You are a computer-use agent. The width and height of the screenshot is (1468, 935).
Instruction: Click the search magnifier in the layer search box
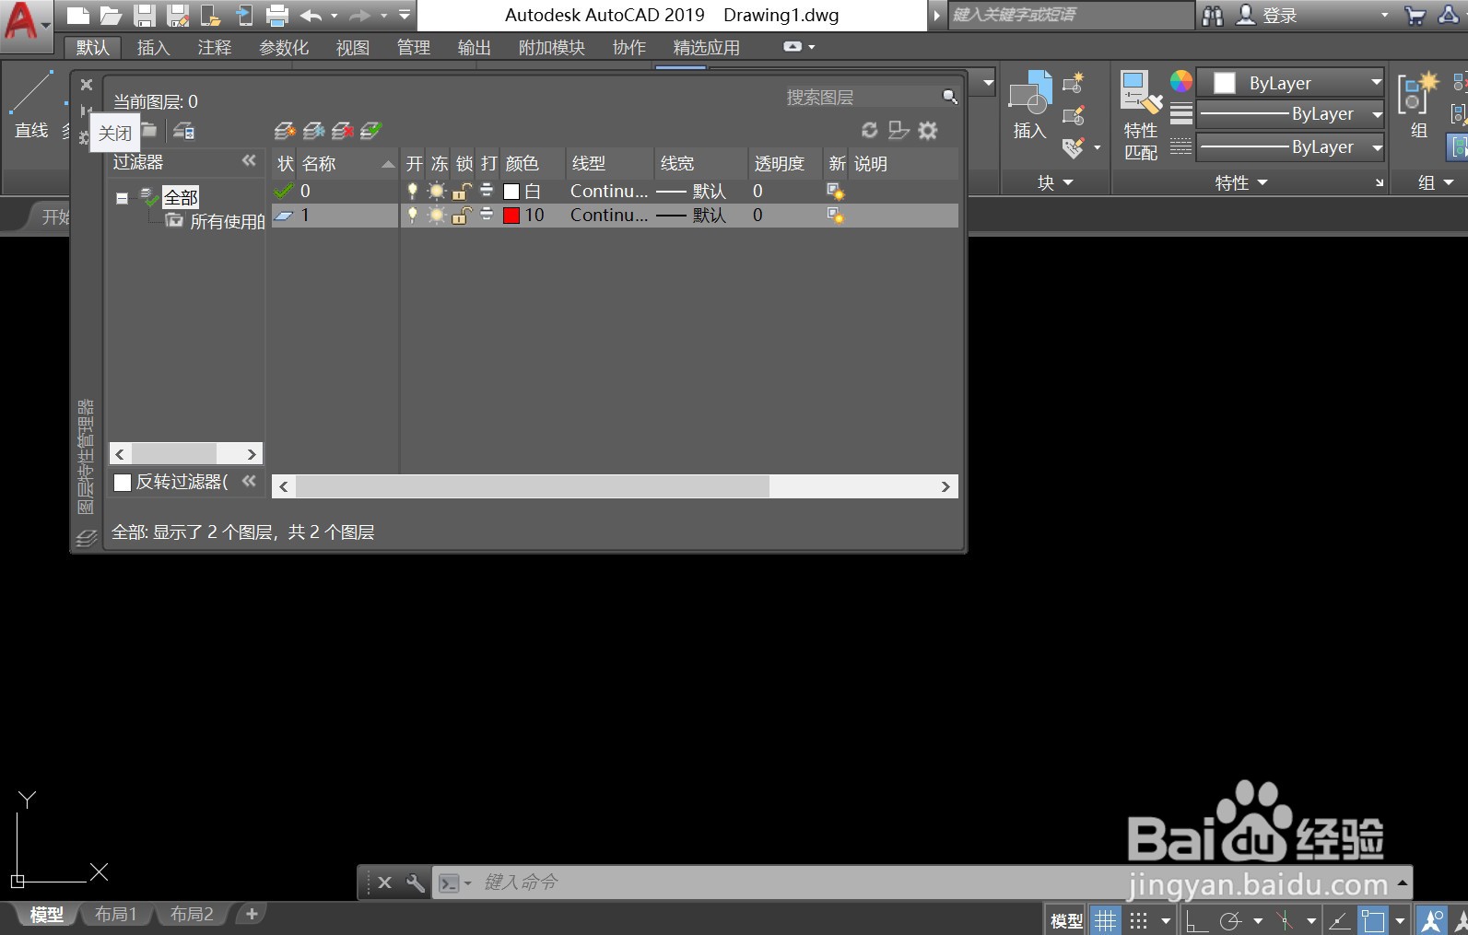coord(949,97)
